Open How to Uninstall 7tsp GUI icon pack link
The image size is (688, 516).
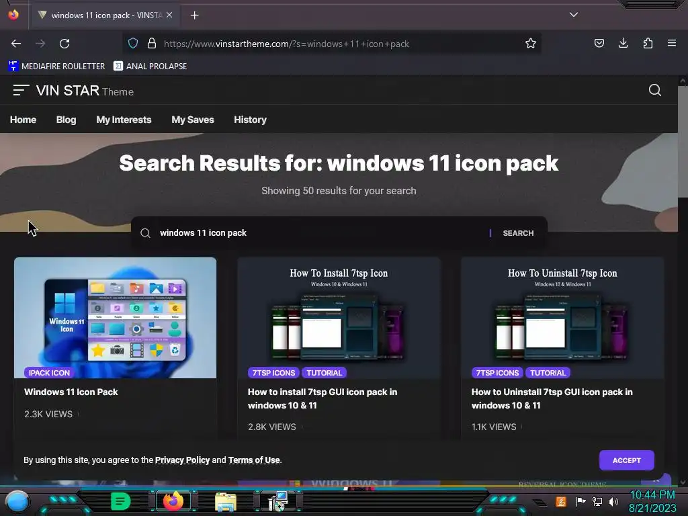[x=552, y=399]
